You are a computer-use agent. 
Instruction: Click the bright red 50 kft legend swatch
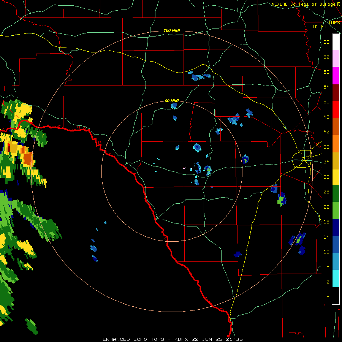pos(336,109)
